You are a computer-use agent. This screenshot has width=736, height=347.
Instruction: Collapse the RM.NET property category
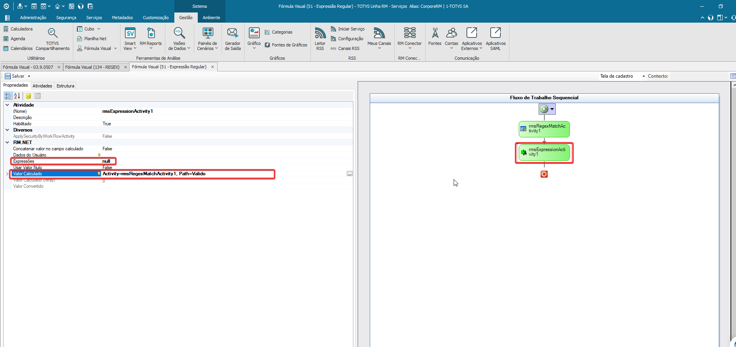tap(7, 142)
